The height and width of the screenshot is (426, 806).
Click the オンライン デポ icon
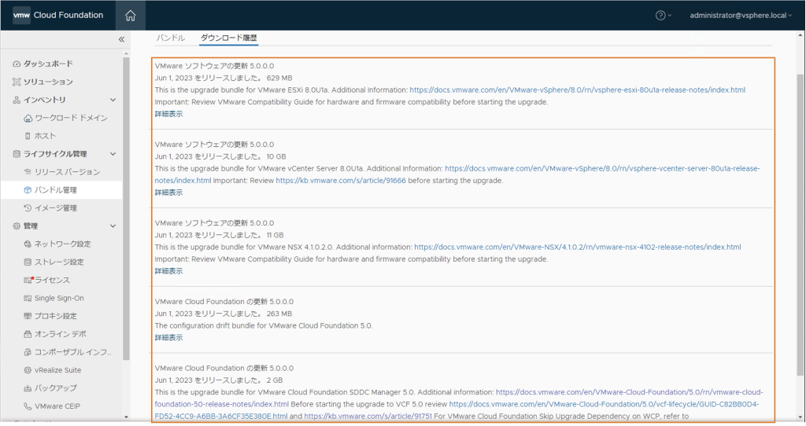28,334
